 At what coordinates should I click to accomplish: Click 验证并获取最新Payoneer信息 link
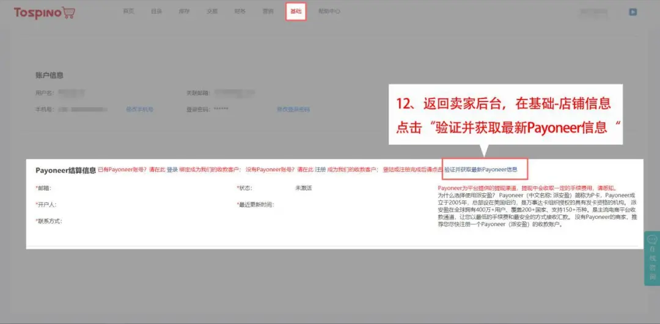point(481,170)
